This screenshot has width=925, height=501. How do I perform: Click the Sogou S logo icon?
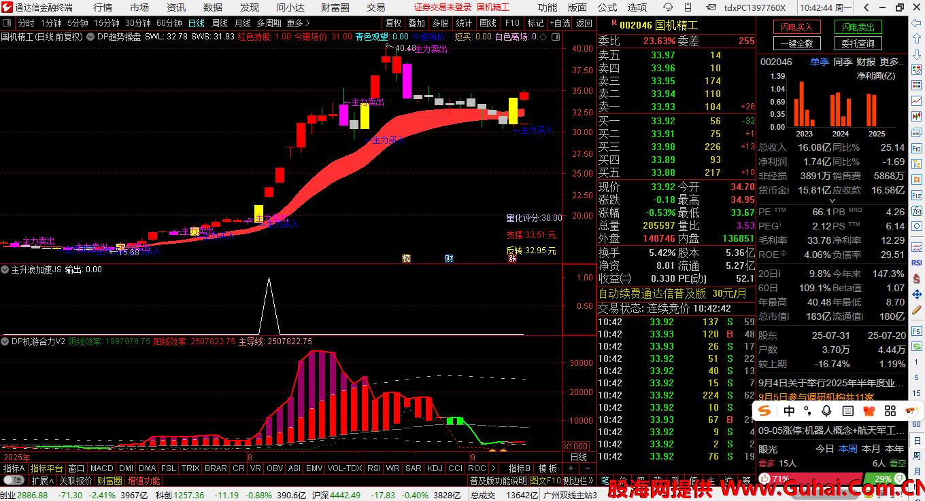pos(766,411)
